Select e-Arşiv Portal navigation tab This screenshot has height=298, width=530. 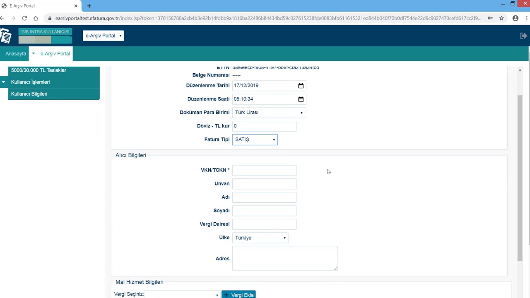(55, 54)
